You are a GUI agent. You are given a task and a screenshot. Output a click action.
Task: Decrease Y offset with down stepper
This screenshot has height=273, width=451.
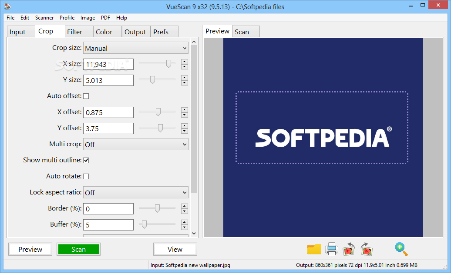tap(185, 131)
